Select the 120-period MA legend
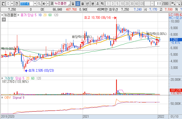The height and width of the screenshot is (119, 182). tap(56, 15)
